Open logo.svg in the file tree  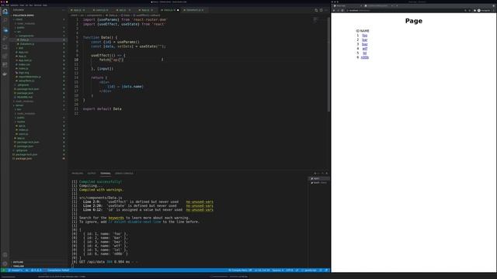tap(23, 73)
